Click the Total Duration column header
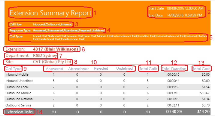This screenshot has width=215, height=116. click(174, 69)
